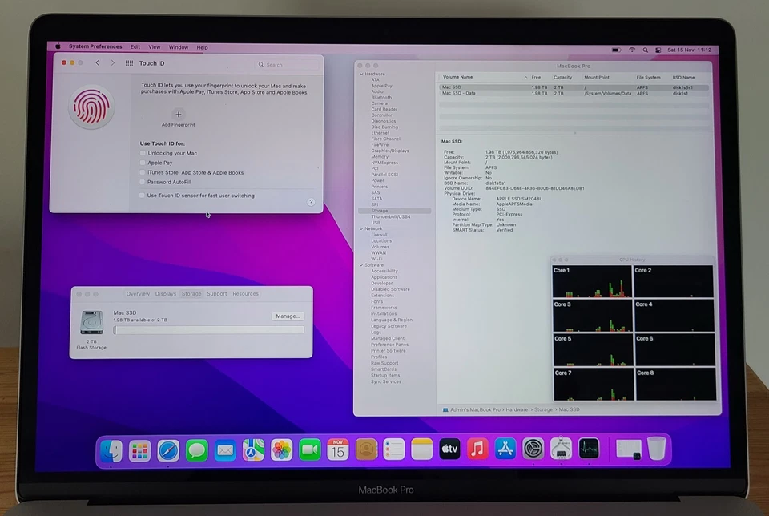Enable Unlocking your Mac checkbox
769x516 pixels.
coord(142,153)
